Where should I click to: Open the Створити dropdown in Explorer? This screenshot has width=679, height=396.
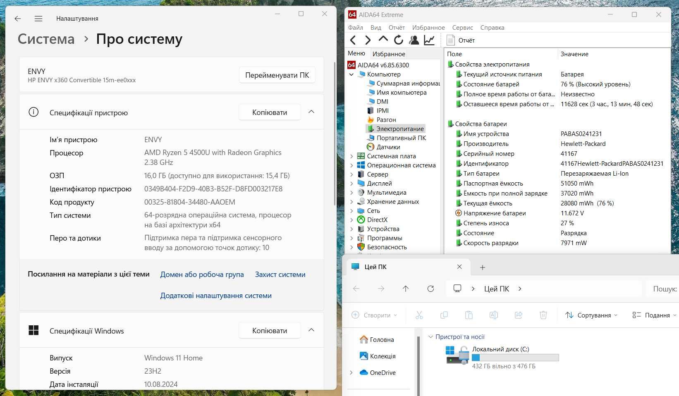[x=374, y=315]
